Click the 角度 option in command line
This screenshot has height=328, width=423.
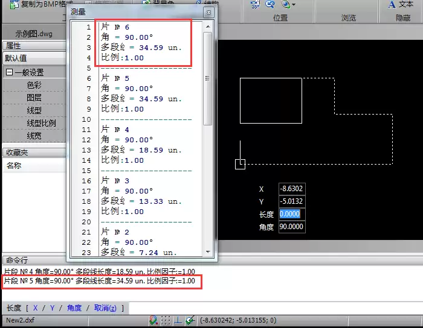[74, 308]
